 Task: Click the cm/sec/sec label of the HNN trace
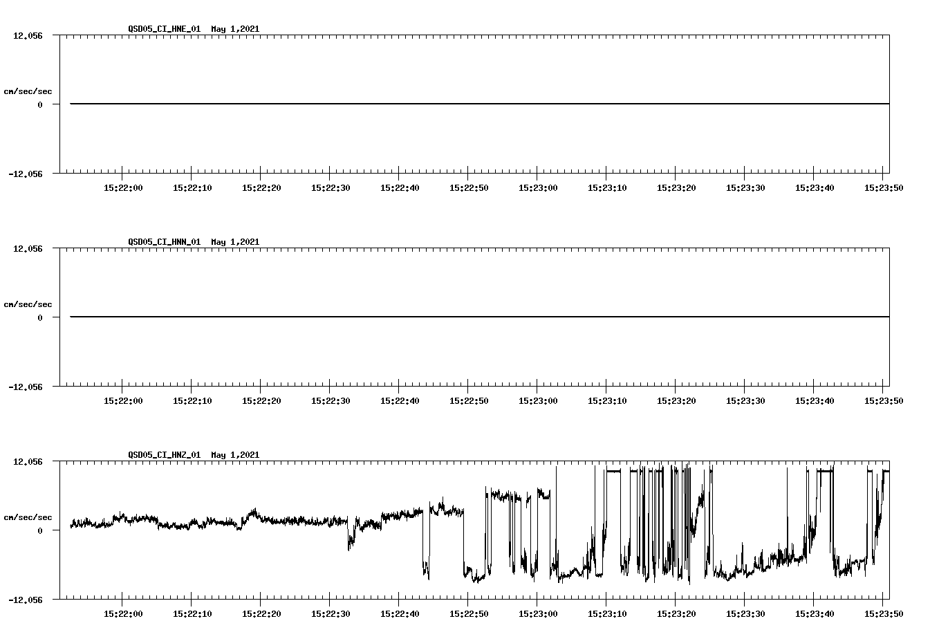click(x=28, y=304)
